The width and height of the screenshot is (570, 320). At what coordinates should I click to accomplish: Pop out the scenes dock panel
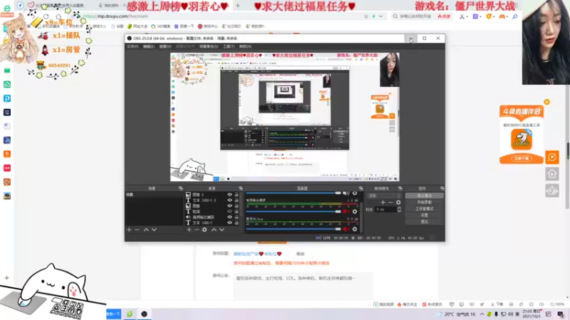pyautogui.click(x=181, y=188)
